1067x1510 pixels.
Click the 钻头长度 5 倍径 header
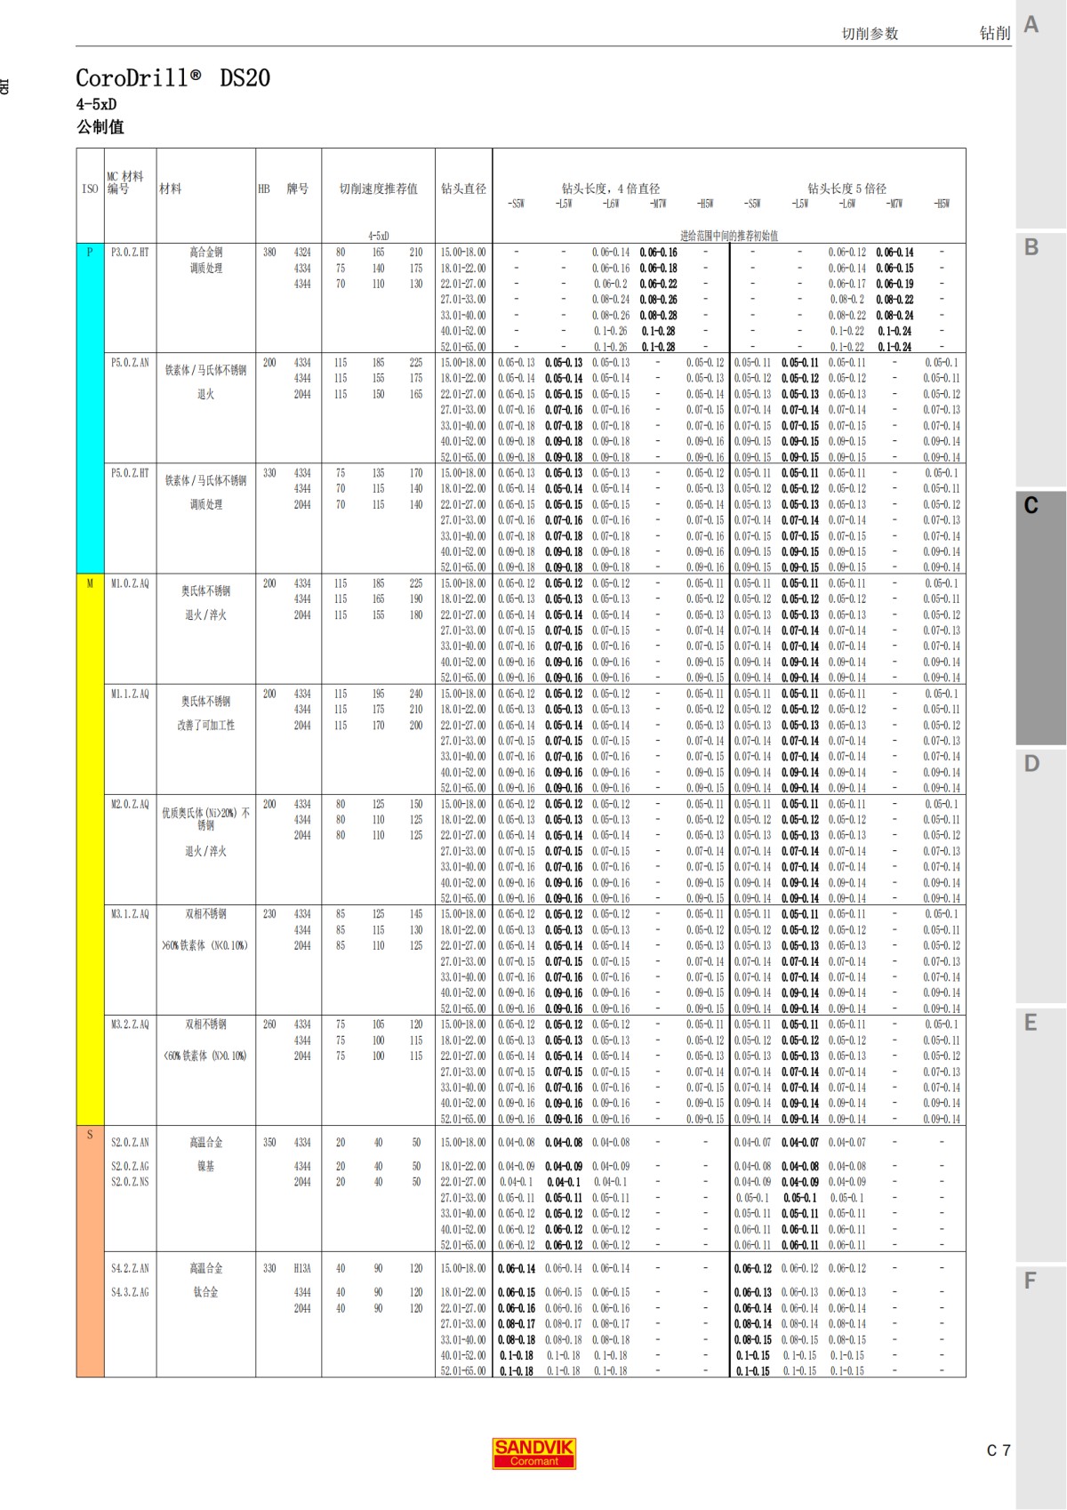(x=847, y=189)
